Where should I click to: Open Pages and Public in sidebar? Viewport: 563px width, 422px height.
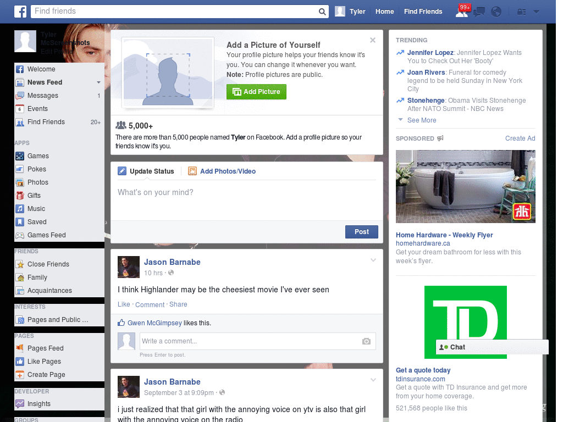(57, 320)
